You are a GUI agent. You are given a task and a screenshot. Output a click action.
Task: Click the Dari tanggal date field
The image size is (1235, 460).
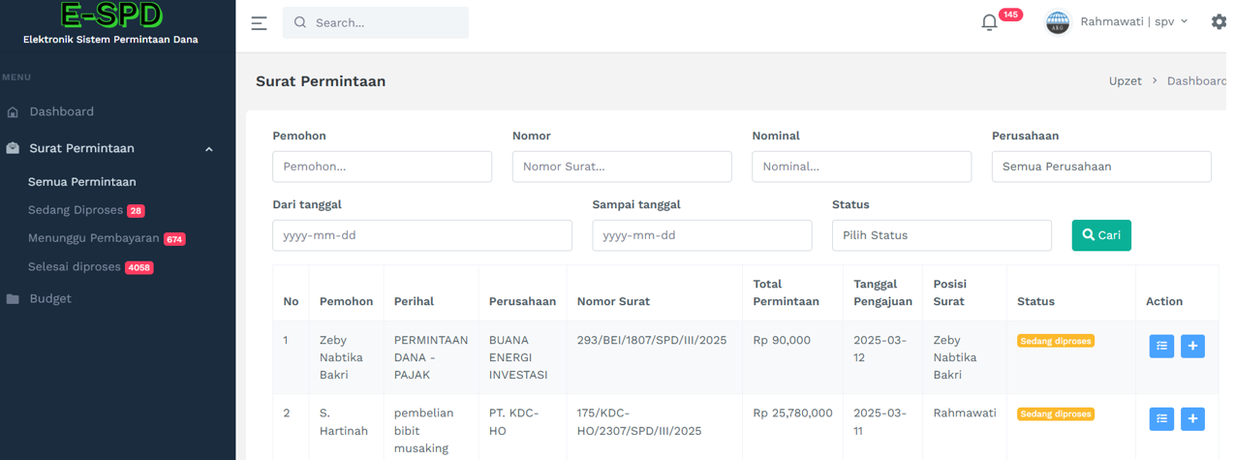(x=422, y=235)
